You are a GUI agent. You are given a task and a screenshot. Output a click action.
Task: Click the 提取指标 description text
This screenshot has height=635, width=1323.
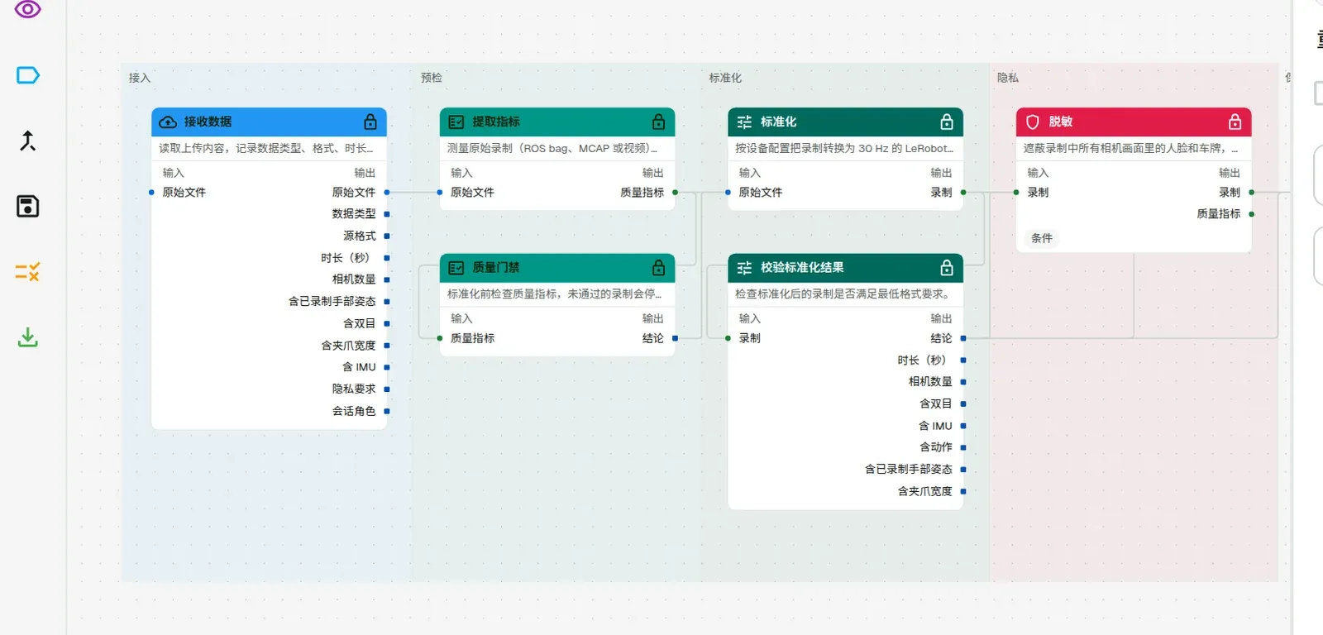click(x=552, y=149)
